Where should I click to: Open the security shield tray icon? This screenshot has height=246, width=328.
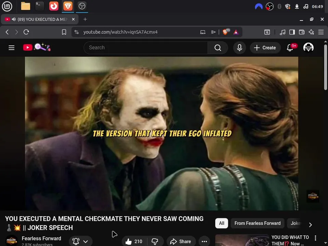pyautogui.click(x=288, y=7)
